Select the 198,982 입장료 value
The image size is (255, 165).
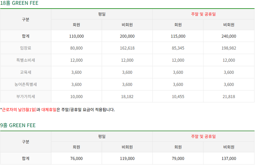(229, 48)
